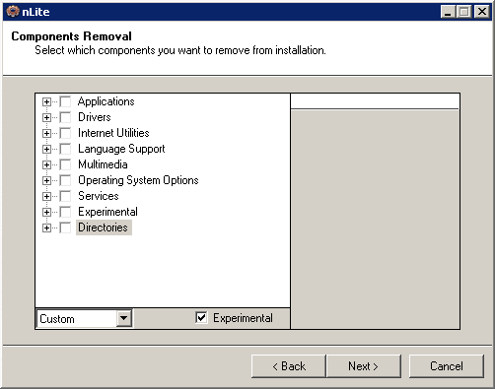Tick the Services checkbox
Image resolution: width=495 pixels, height=389 pixels.
[65, 196]
